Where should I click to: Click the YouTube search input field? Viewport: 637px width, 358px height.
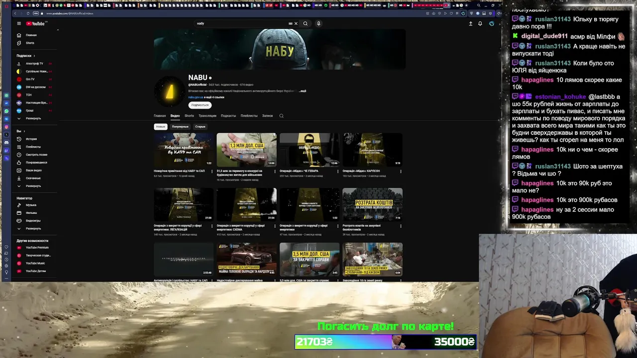(241, 23)
